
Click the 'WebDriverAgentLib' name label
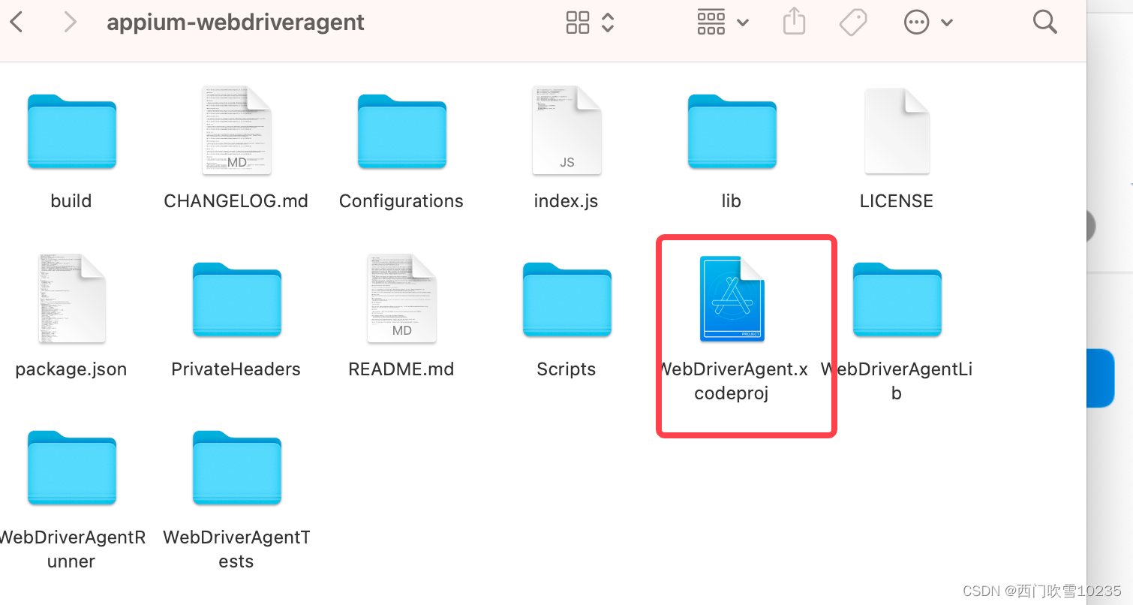click(x=897, y=381)
